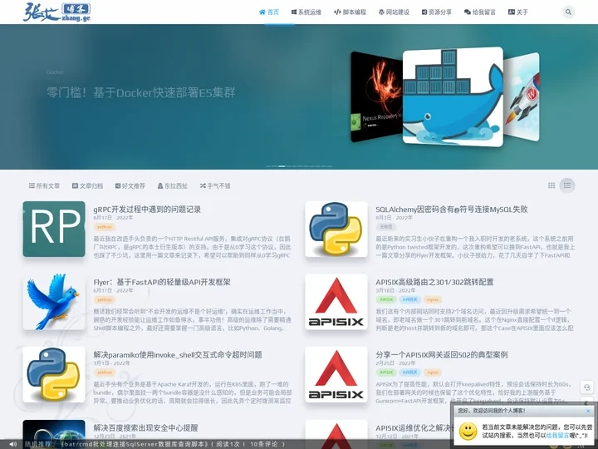Open the 首页 home nav item
The image size is (598, 449).
(x=269, y=12)
